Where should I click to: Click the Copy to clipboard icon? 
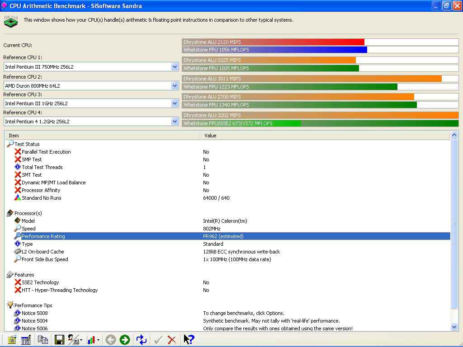coord(43,340)
